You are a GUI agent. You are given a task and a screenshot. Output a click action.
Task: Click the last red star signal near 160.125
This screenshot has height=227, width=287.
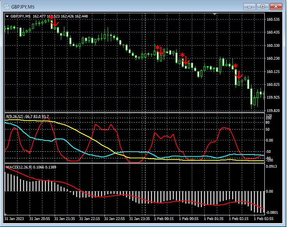click(236, 66)
